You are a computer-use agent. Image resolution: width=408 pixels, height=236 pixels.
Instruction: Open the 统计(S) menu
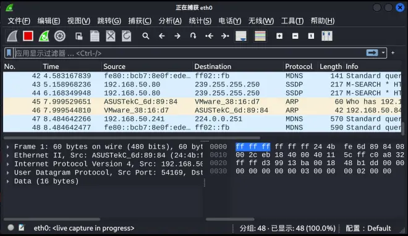point(200,21)
